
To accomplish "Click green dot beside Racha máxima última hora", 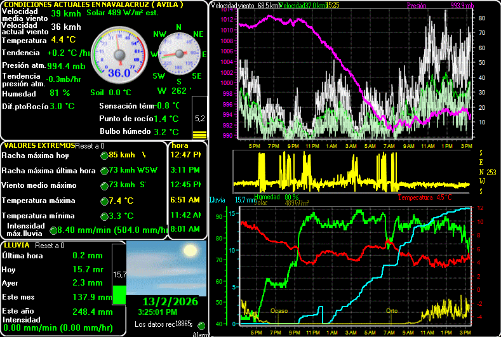I will (x=105, y=171).
